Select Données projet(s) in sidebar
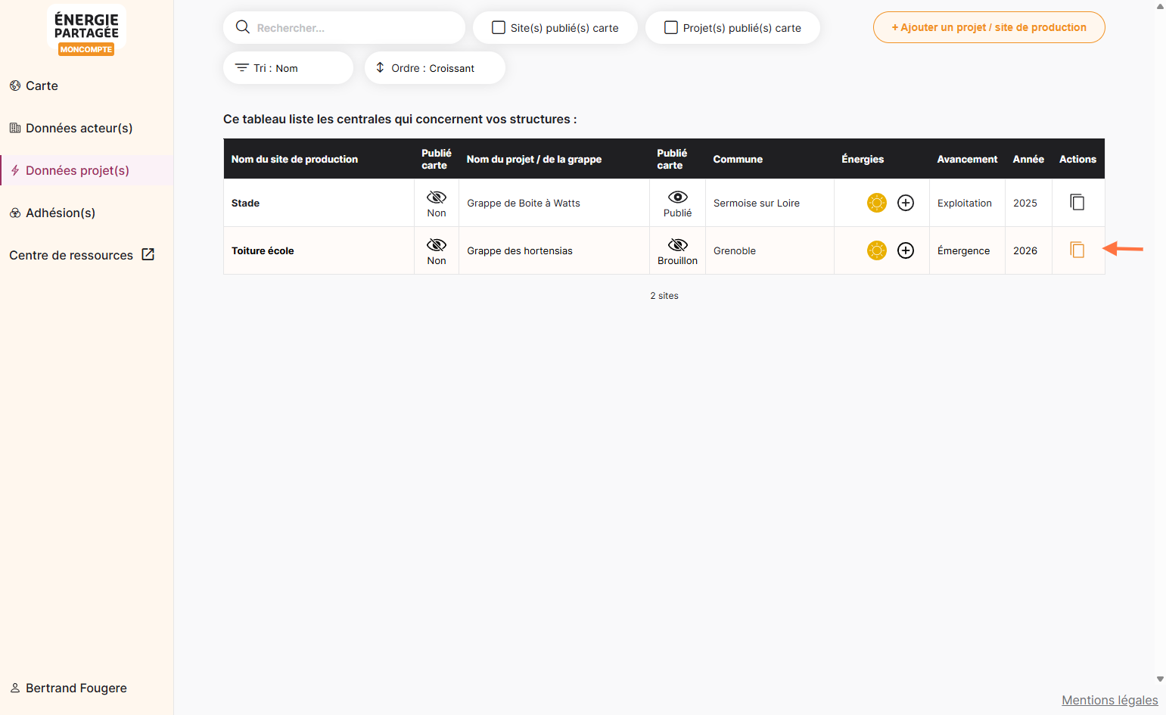The image size is (1166, 715). pos(87,170)
